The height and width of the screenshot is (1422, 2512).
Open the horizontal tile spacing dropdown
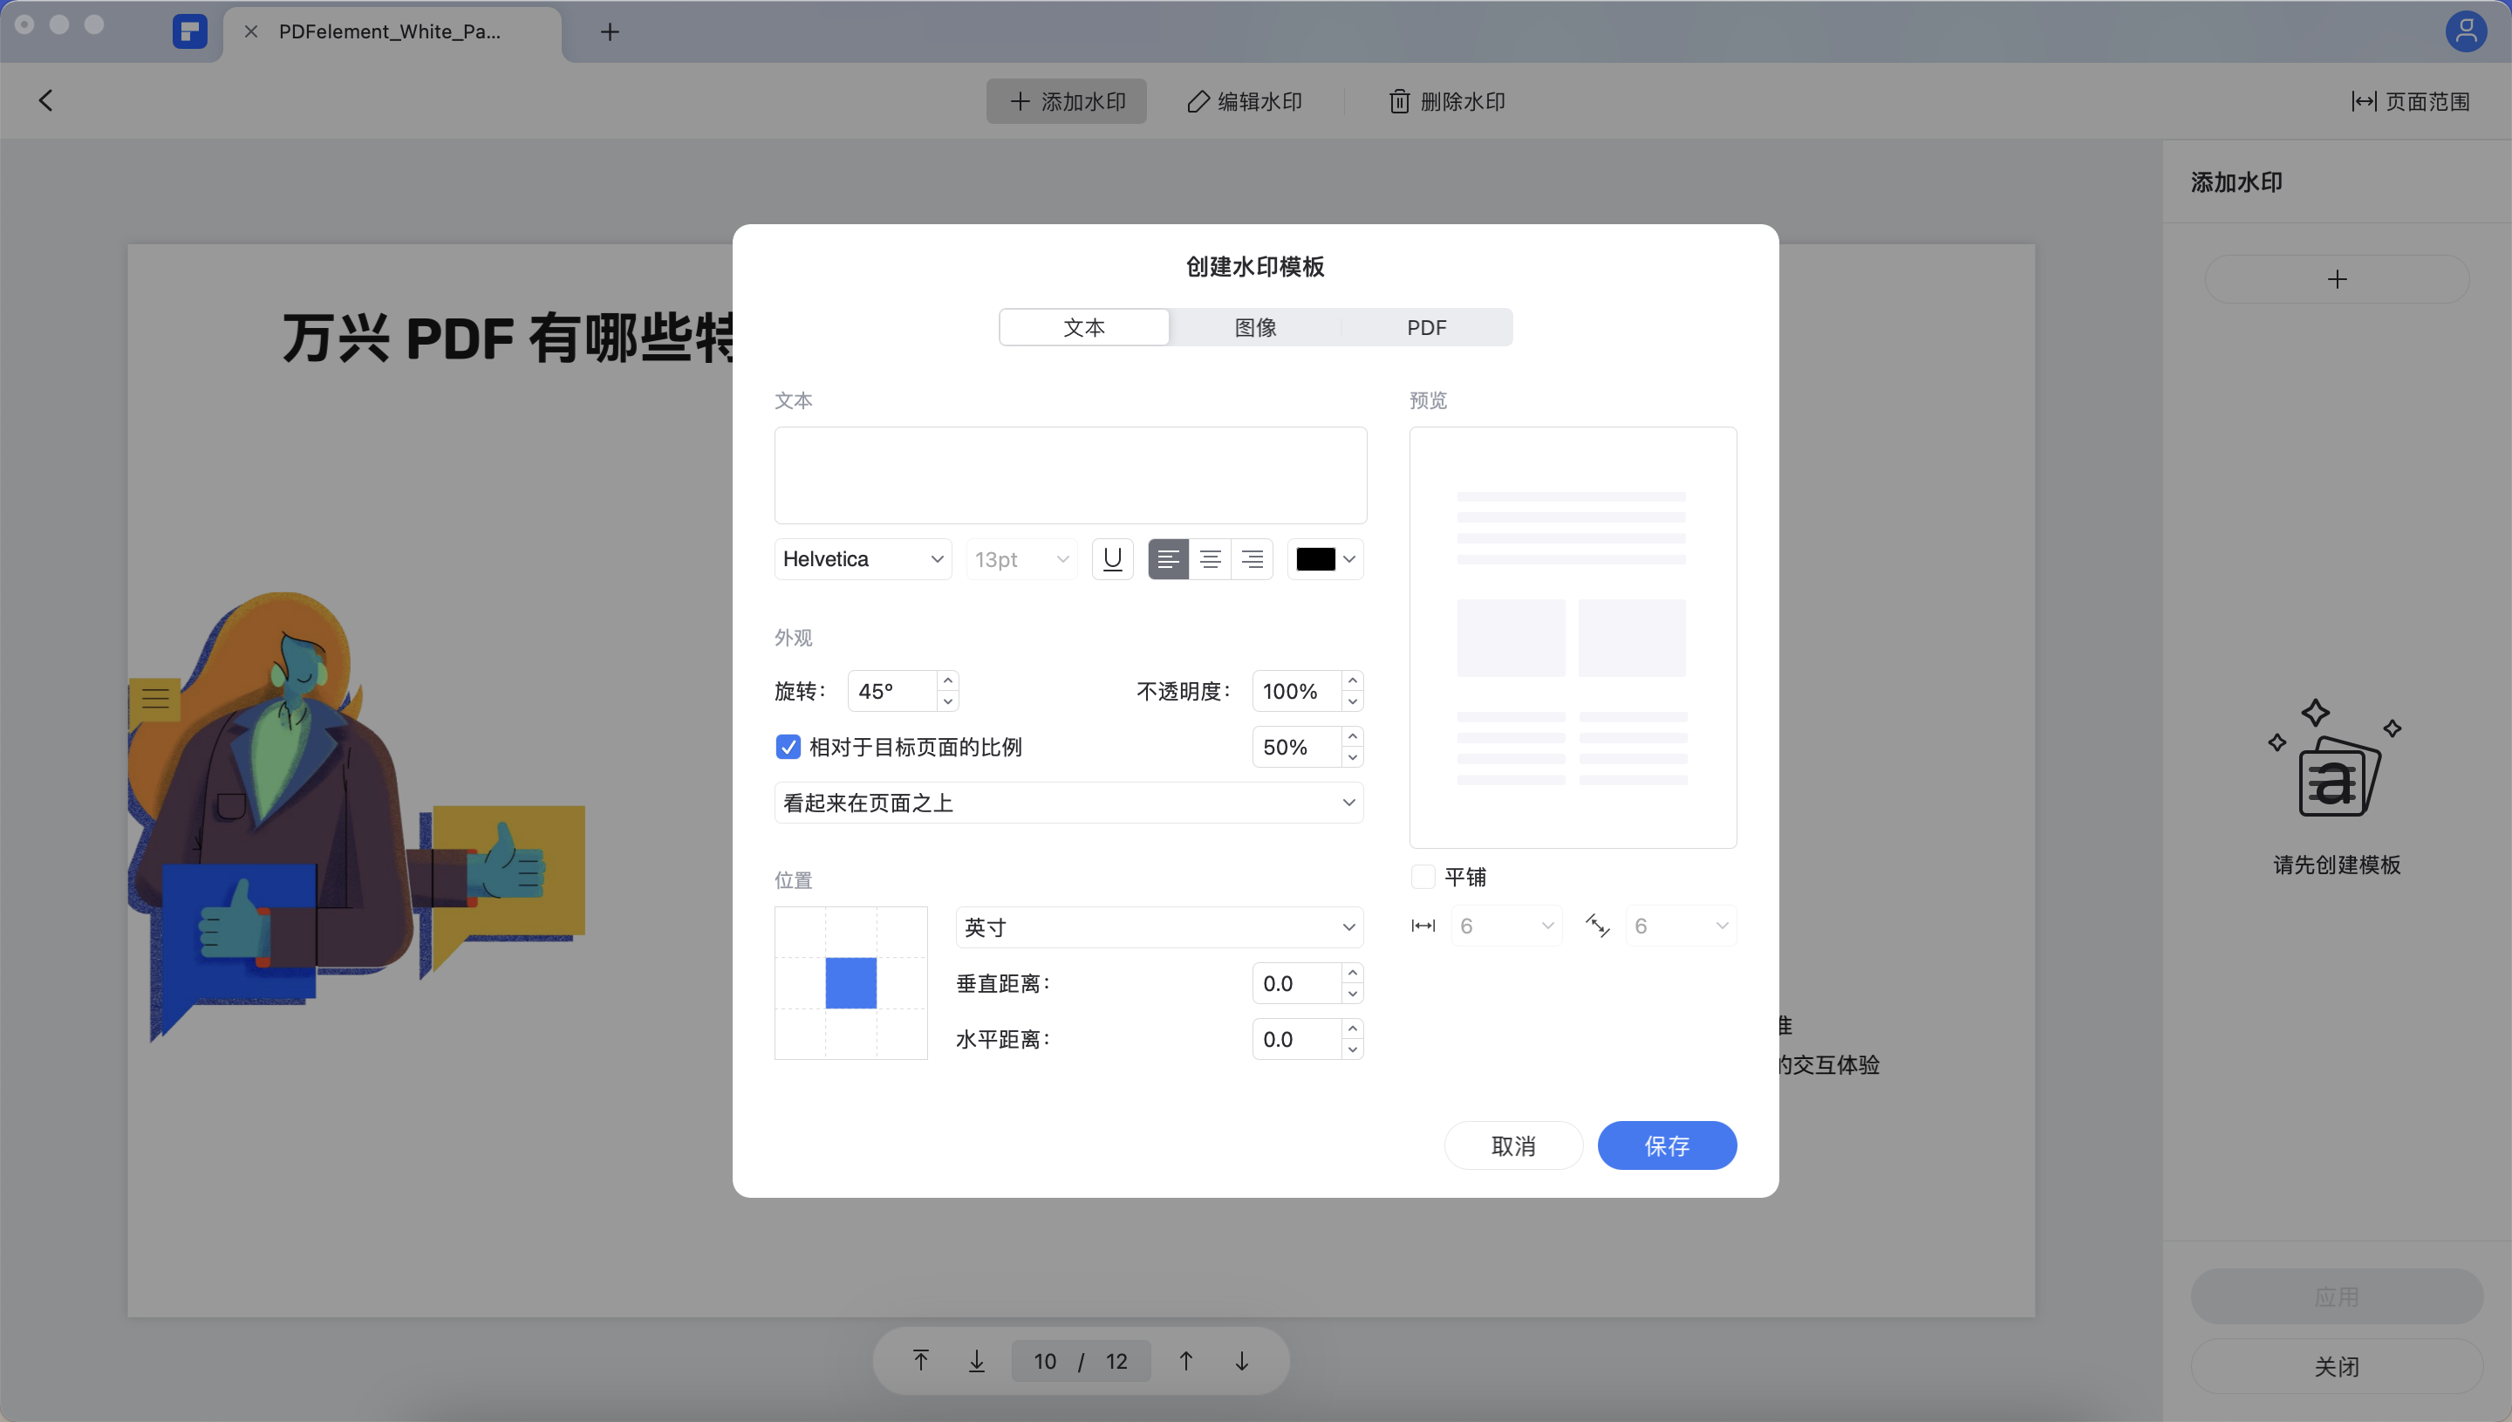(1506, 925)
